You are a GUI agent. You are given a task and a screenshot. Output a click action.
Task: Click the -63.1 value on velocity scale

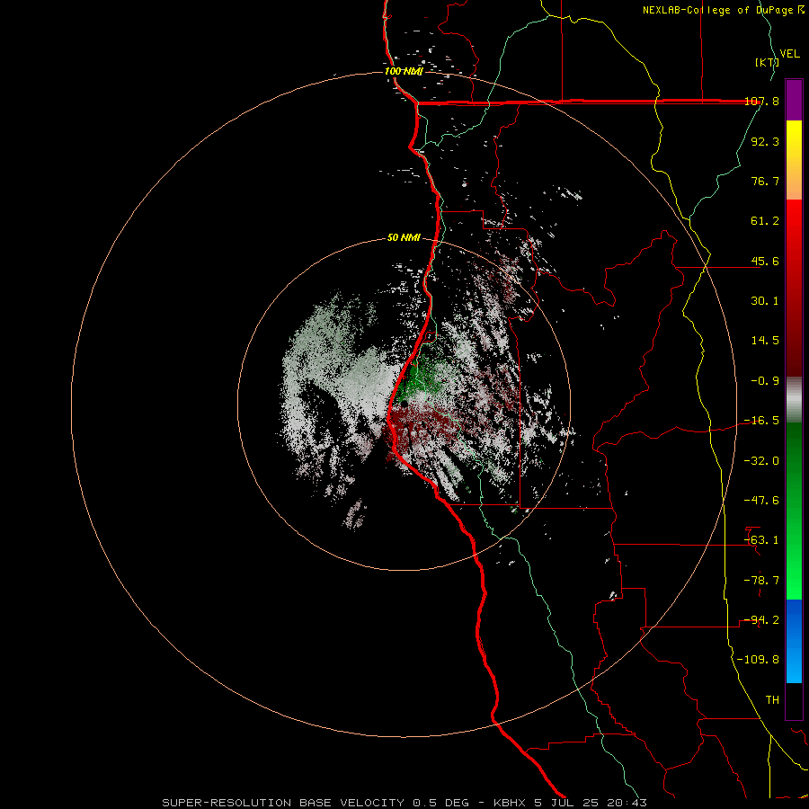(761, 540)
